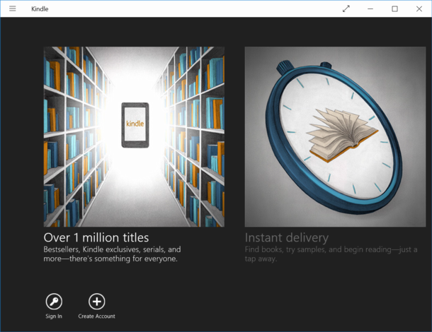Screen dimensions: 432x332
Task: Click the Sign In key icon
Action: (x=54, y=302)
